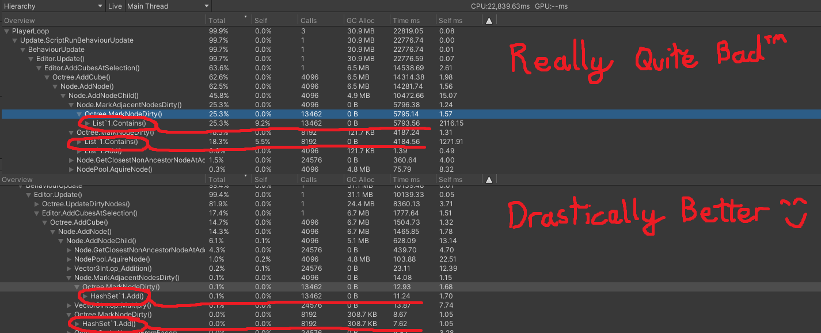Click the 81.9% Total value
Screen dimensions: 821x333
click(218, 204)
